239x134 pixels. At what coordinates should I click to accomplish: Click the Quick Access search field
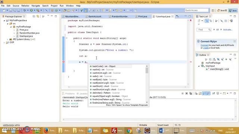(x=196, y=10)
